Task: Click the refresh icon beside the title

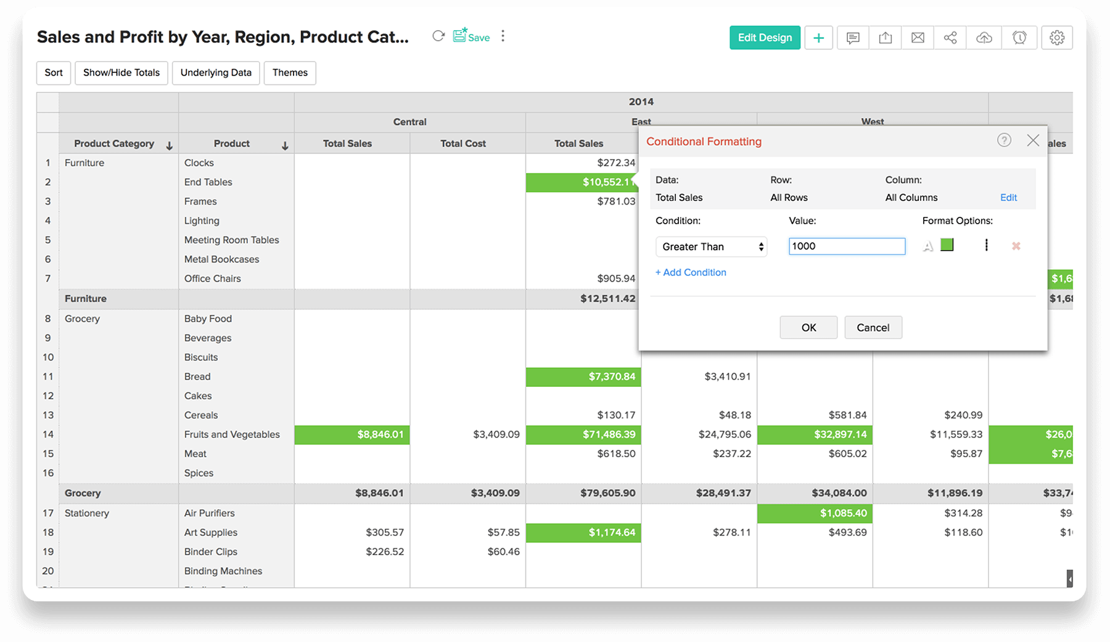Action: pos(438,36)
